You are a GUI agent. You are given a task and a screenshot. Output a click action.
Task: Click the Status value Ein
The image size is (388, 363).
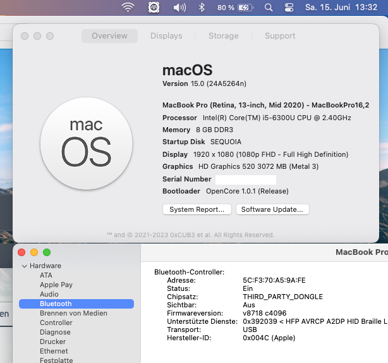point(248,288)
